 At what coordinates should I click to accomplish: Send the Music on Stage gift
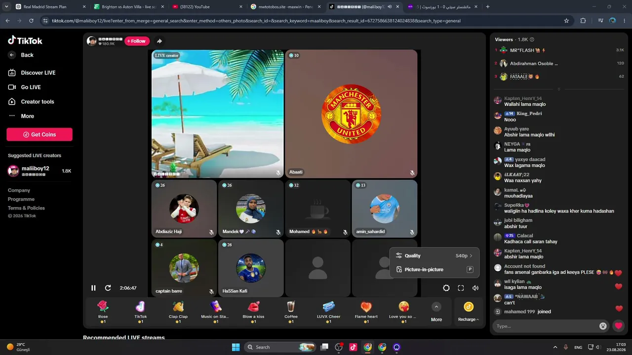tap(215, 312)
